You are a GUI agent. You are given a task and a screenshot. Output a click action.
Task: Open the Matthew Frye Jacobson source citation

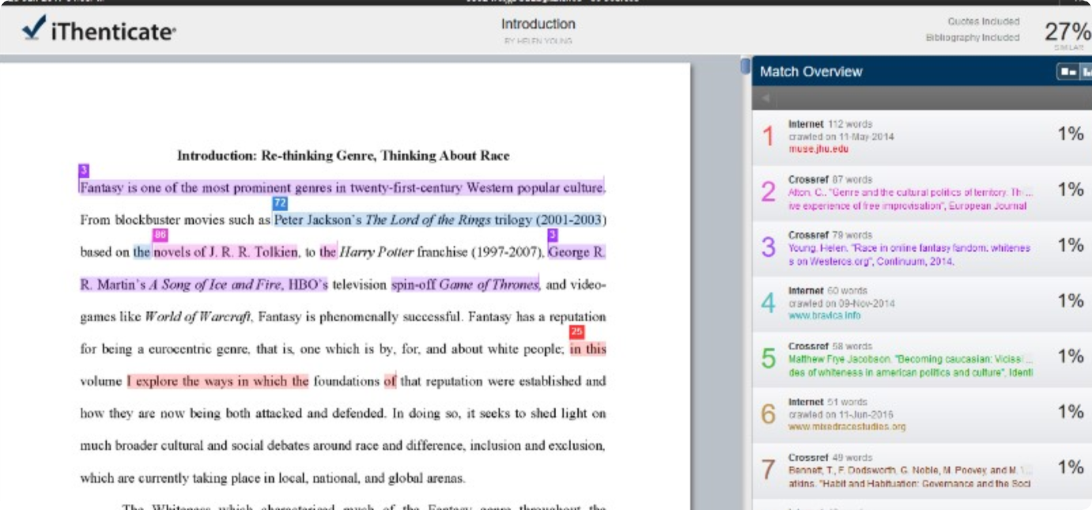click(910, 366)
